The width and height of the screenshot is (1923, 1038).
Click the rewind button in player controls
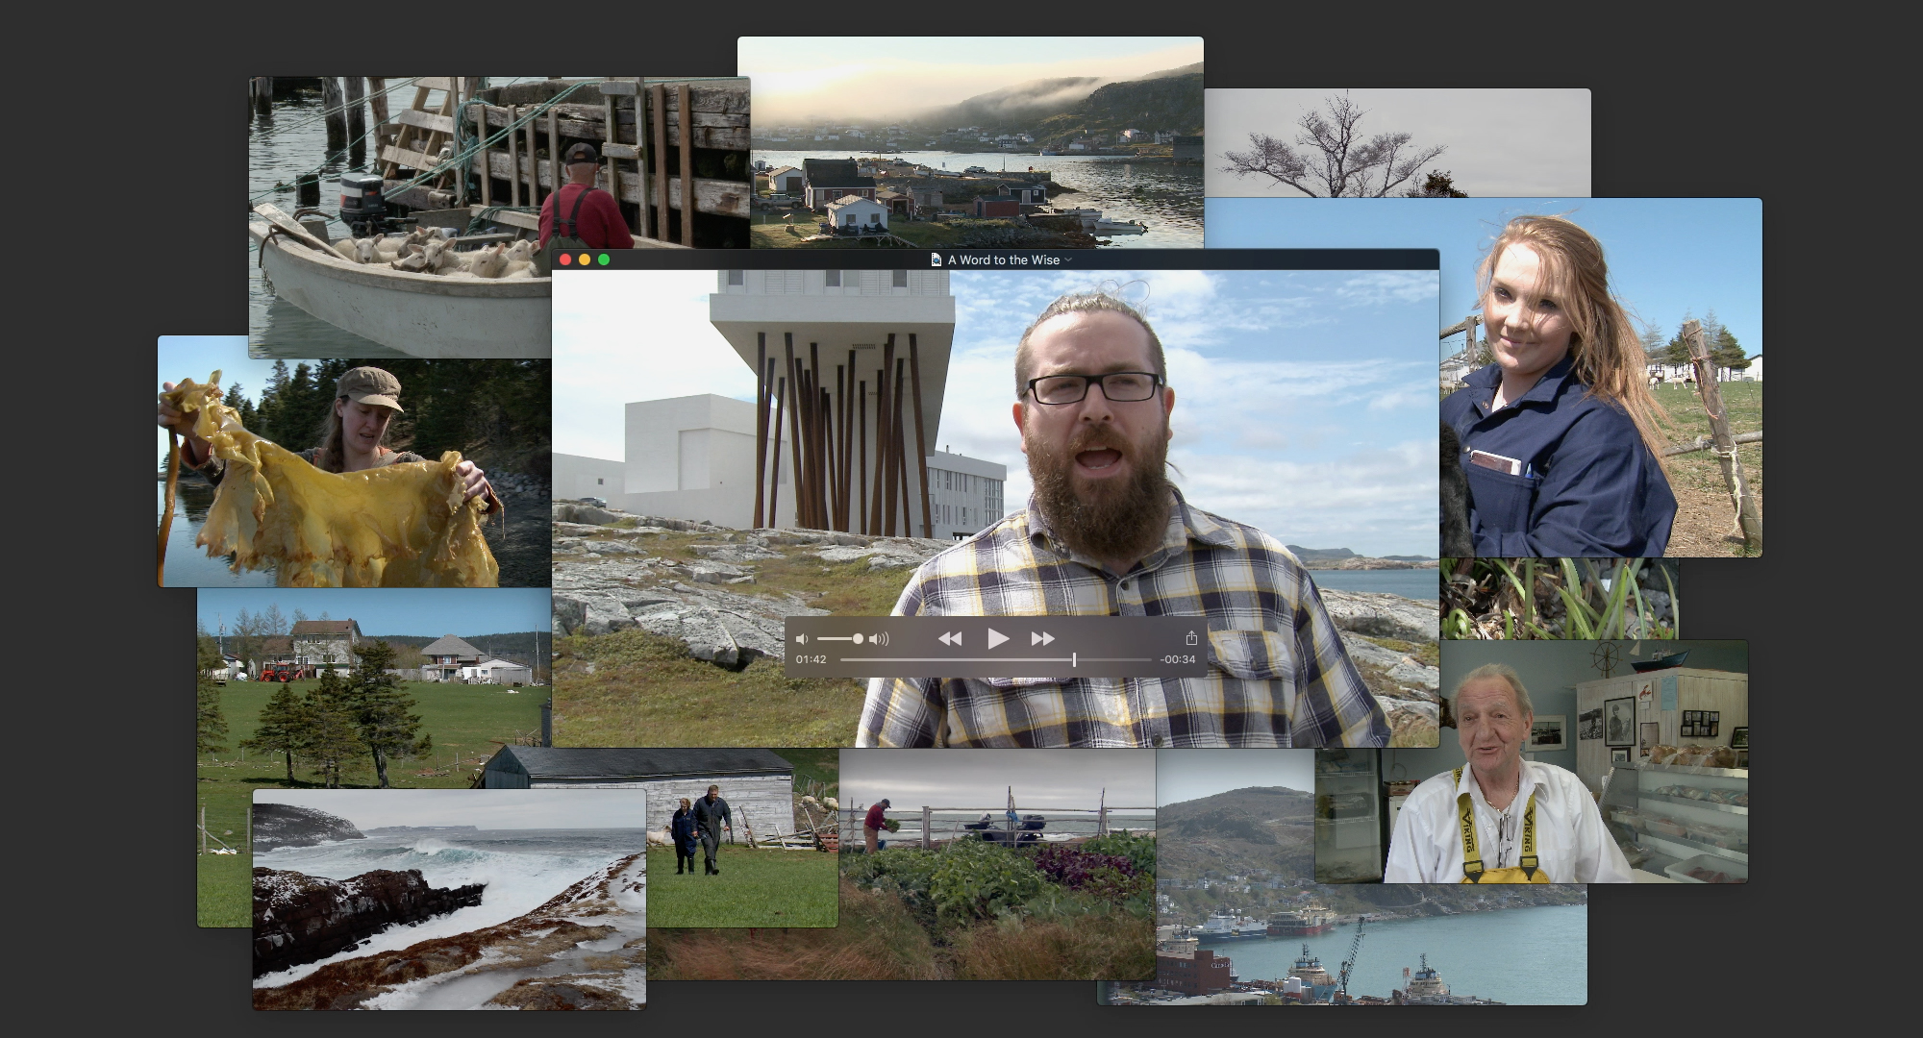coord(950,638)
